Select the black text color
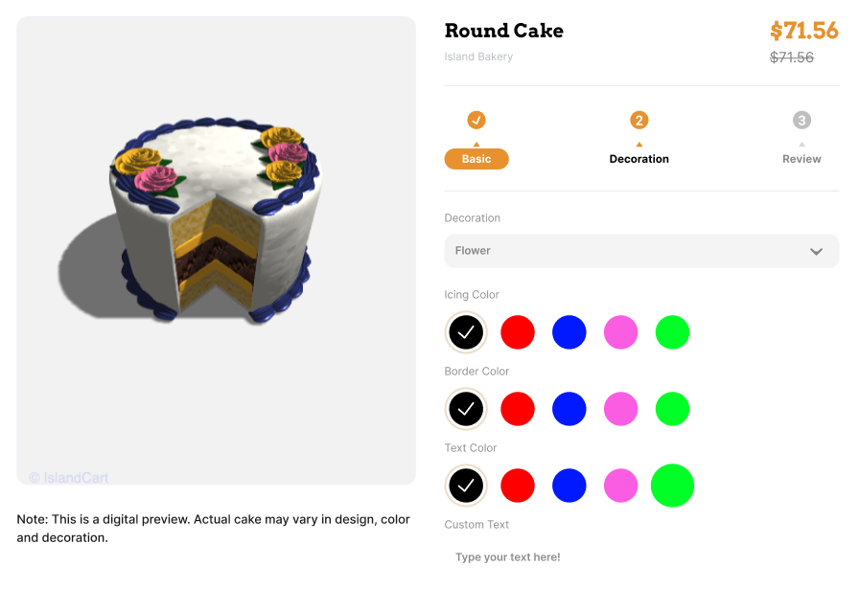859x589 pixels. coord(466,486)
